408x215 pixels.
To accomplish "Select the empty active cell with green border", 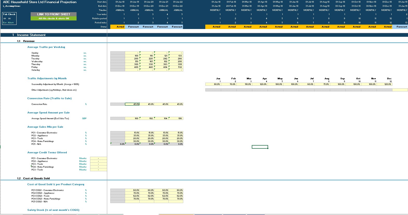I will pos(260,147).
